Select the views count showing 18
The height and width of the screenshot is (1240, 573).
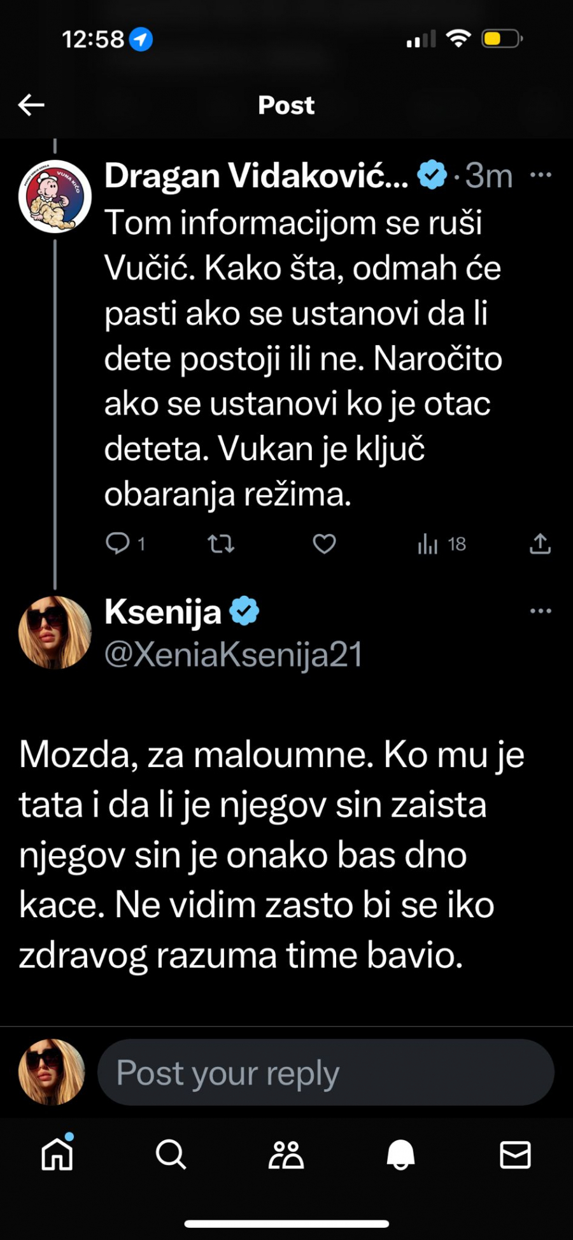pos(455,544)
